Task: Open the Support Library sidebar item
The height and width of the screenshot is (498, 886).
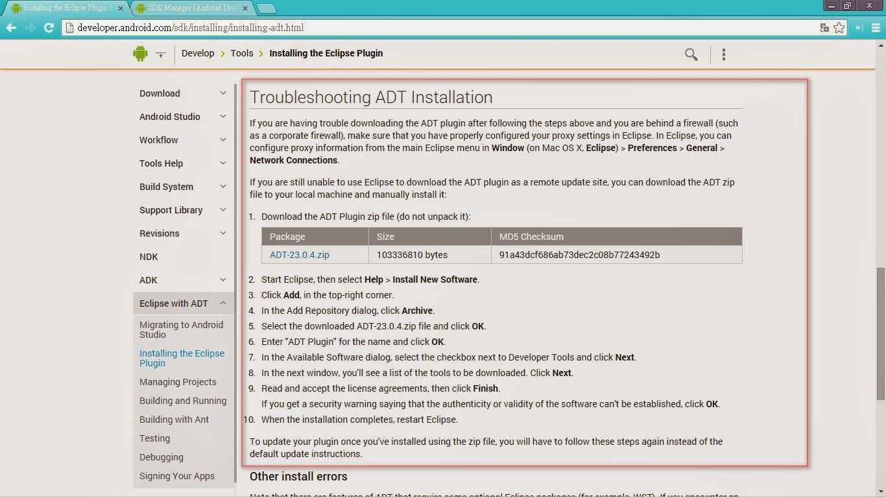Action: (171, 210)
